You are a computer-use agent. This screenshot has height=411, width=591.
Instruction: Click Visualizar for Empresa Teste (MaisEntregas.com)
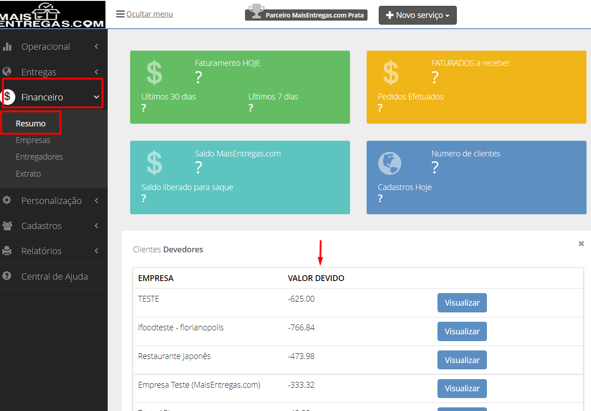[x=462, y=389]
